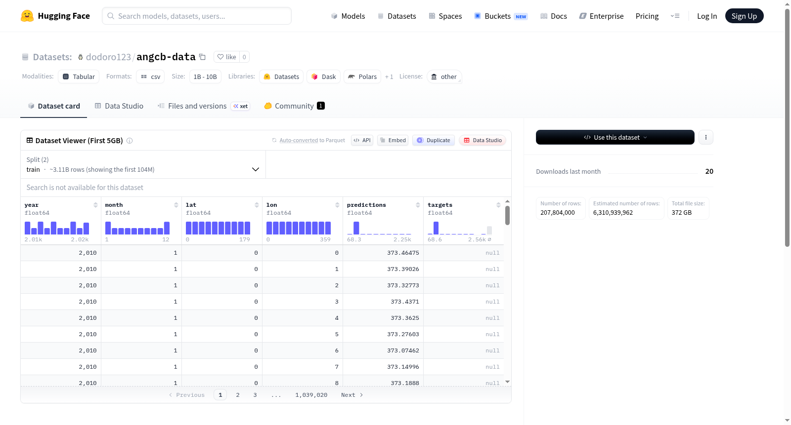Open the Data Studio tab
Screen dimensions: 791x425
(x=119, y=106)
